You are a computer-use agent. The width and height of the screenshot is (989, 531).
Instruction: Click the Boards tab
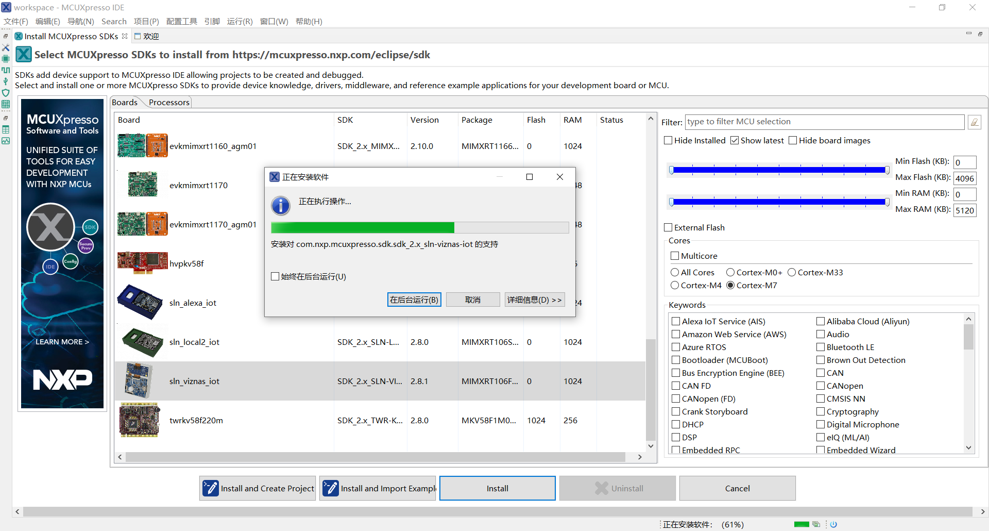point(125,102)
